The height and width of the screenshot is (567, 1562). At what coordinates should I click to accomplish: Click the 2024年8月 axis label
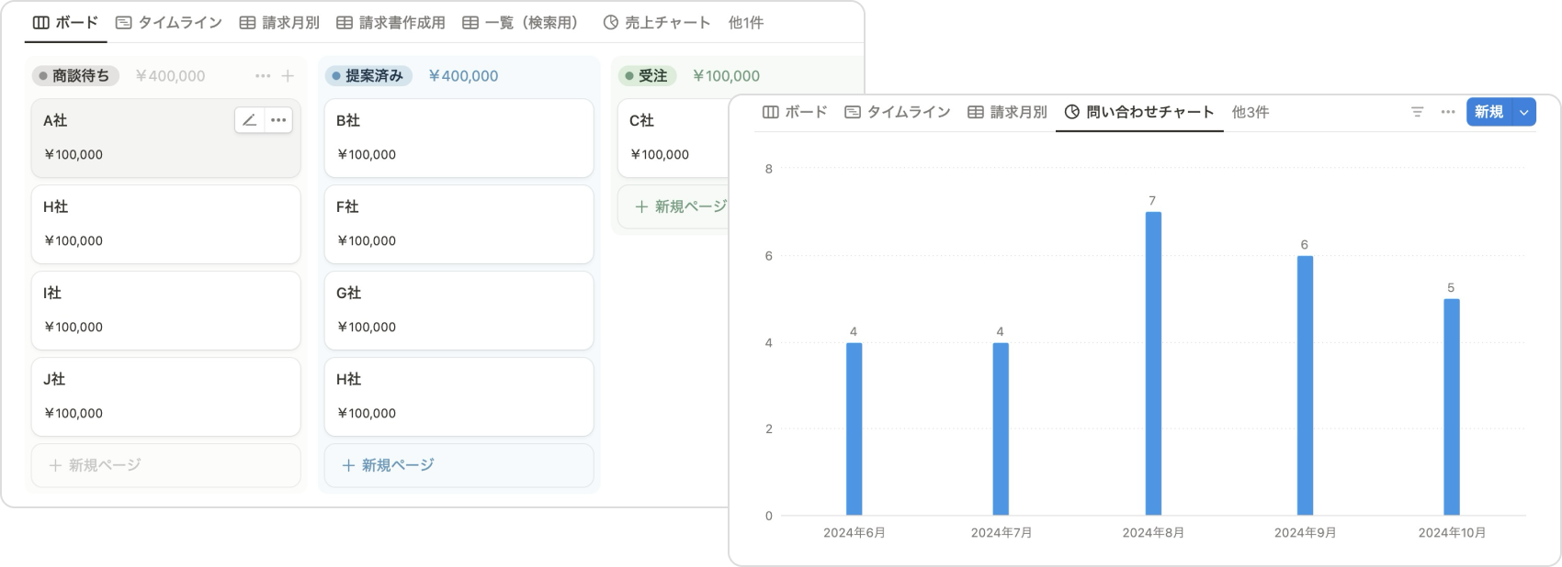tap(1153, 533)
